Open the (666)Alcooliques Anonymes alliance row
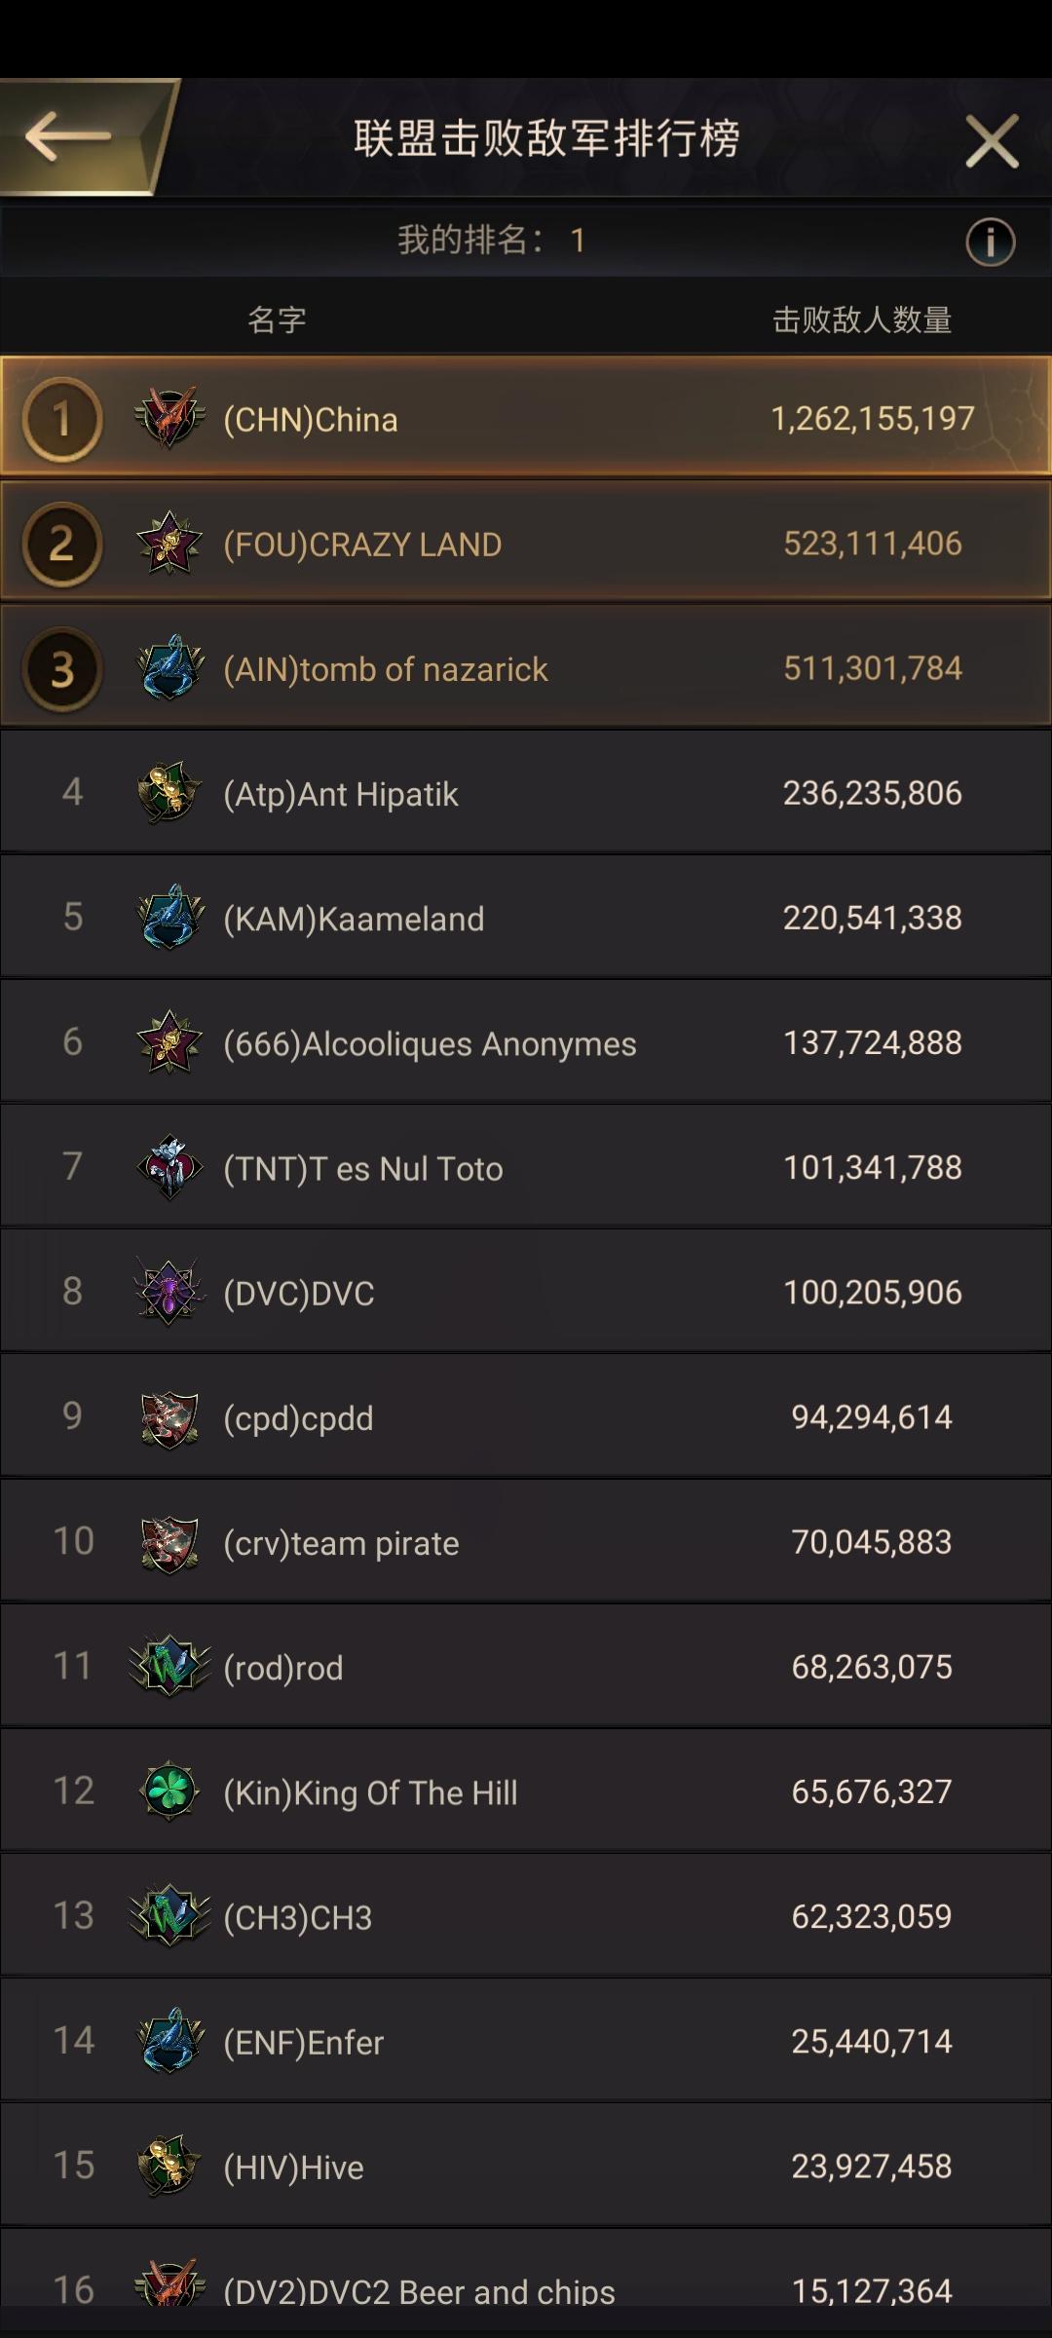 526,1042
